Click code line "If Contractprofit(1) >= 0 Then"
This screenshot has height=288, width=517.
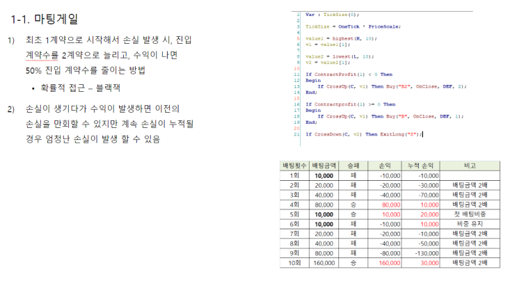350,104
